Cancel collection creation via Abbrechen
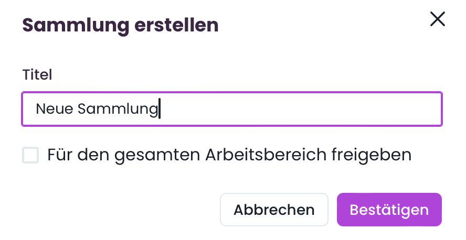Viewport: 466px width, 240px height. coord(274,210)
